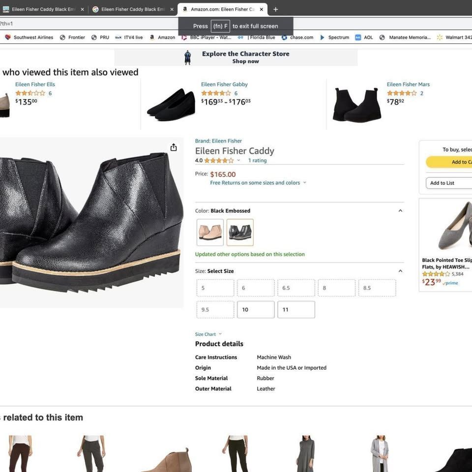Select size 5

215,288
